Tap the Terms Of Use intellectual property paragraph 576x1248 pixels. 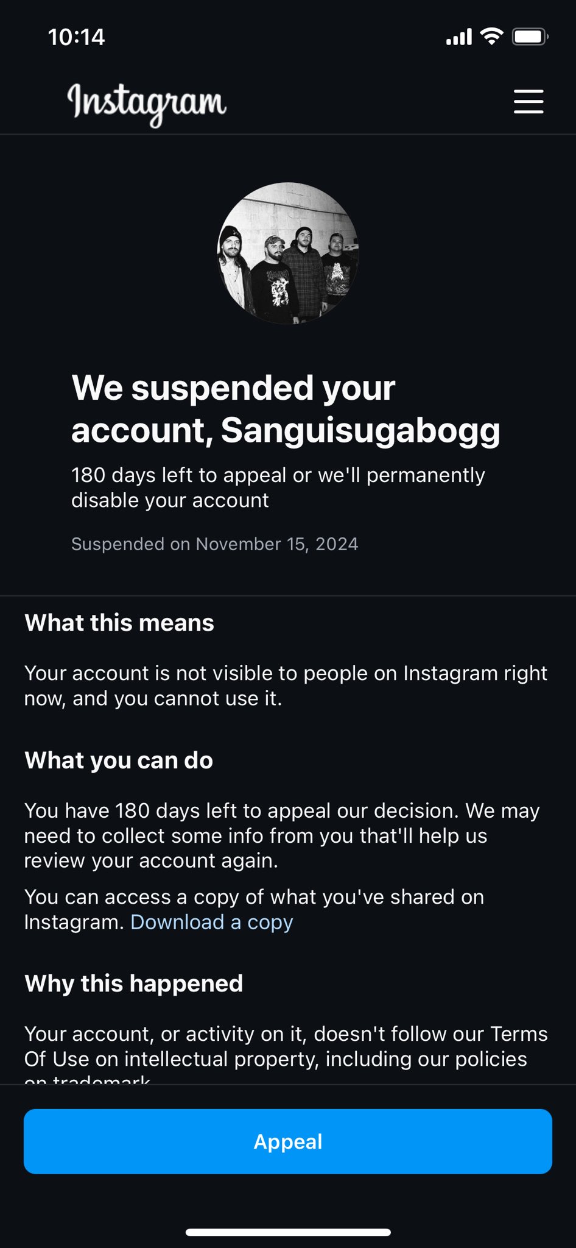pos(286,1046)
